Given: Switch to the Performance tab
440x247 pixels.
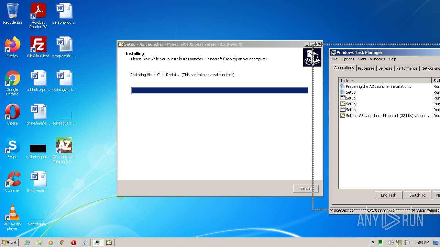Looking at the screenshot, I should [407, 68].
